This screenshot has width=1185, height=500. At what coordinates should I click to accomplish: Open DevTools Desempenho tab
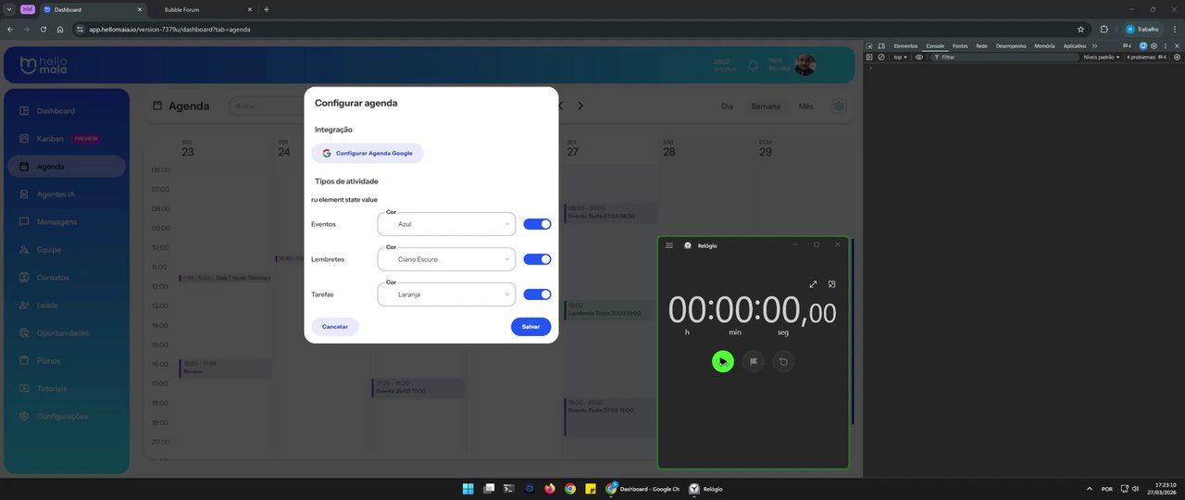(x=1011, y=45)
